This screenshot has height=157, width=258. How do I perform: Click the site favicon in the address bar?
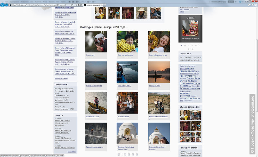point(11,5)
